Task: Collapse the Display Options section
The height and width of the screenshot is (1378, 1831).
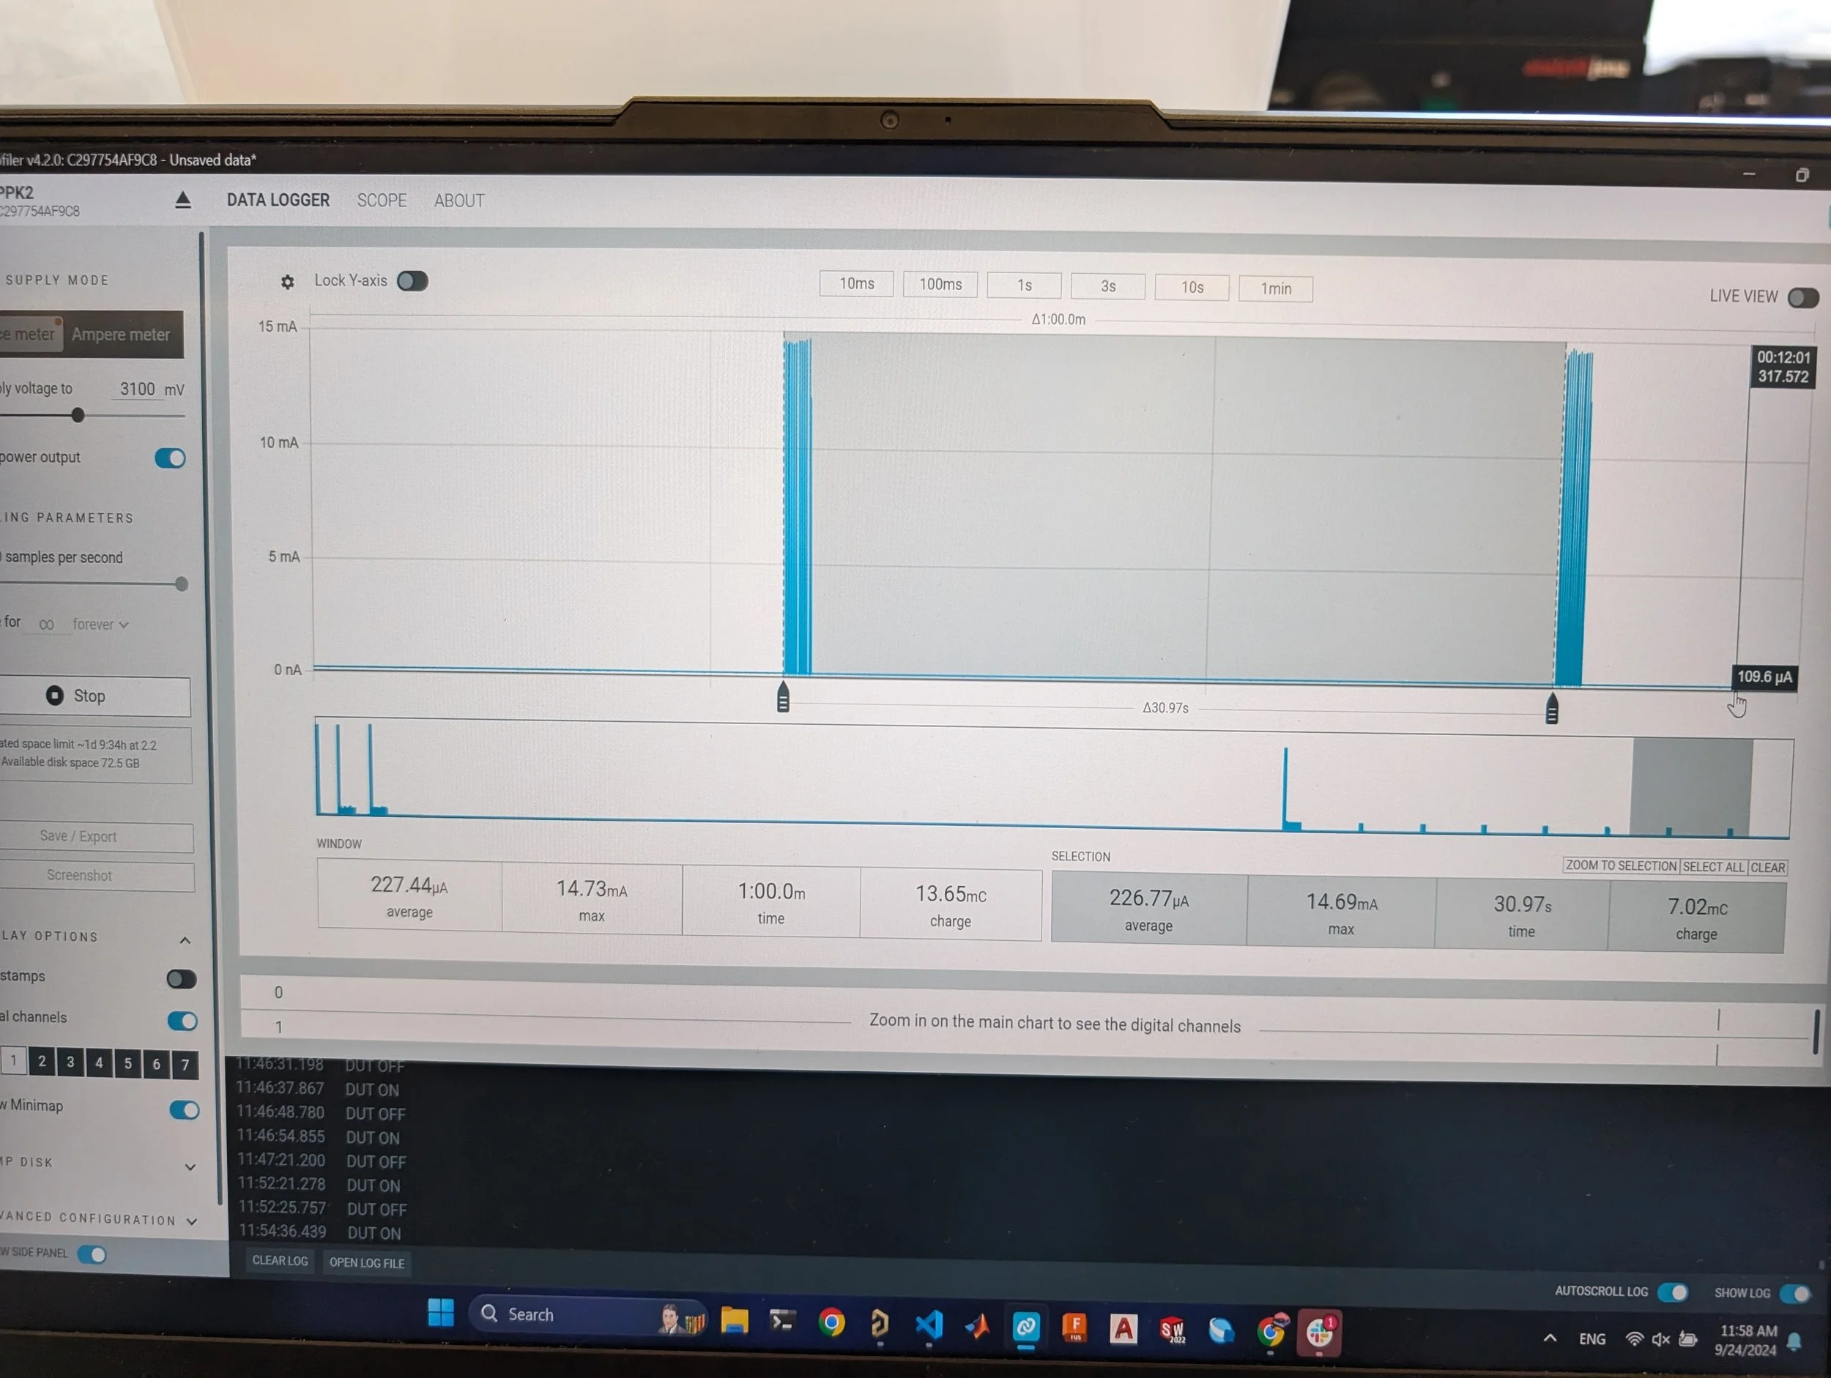Action: tap(185, 939)
